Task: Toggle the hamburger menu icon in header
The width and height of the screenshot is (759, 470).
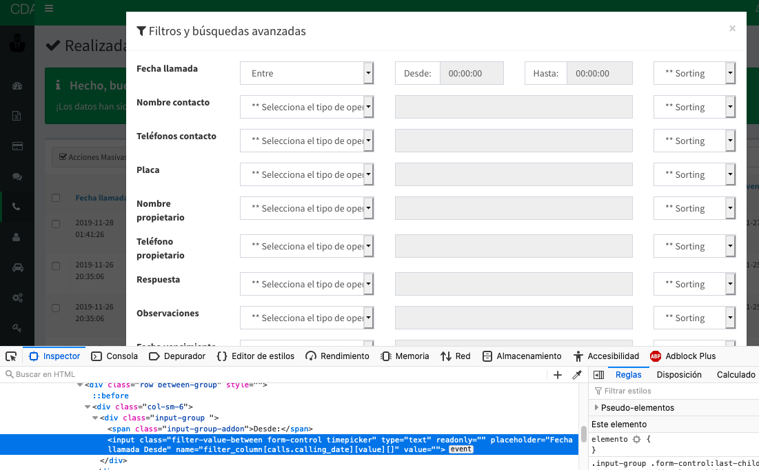Action: coord(49,9)
